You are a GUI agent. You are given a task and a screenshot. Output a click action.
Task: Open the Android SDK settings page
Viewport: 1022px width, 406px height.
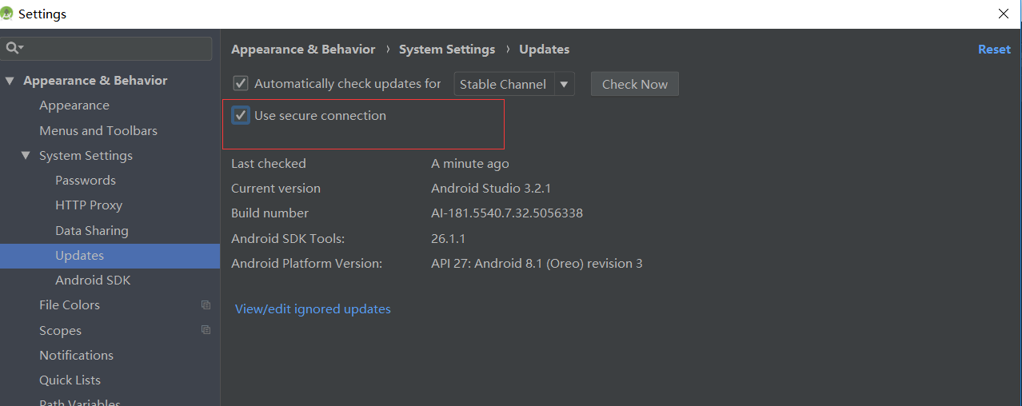93,281
